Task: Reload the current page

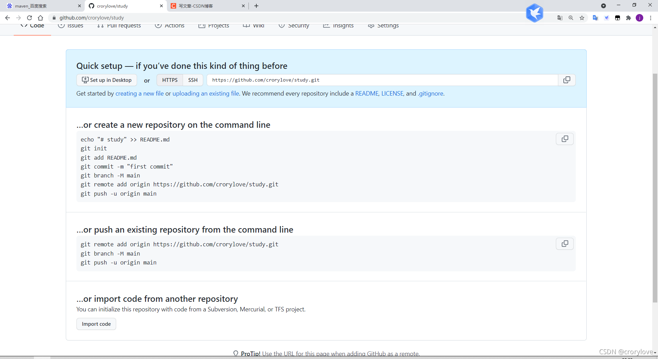Action: click(29, 18)
